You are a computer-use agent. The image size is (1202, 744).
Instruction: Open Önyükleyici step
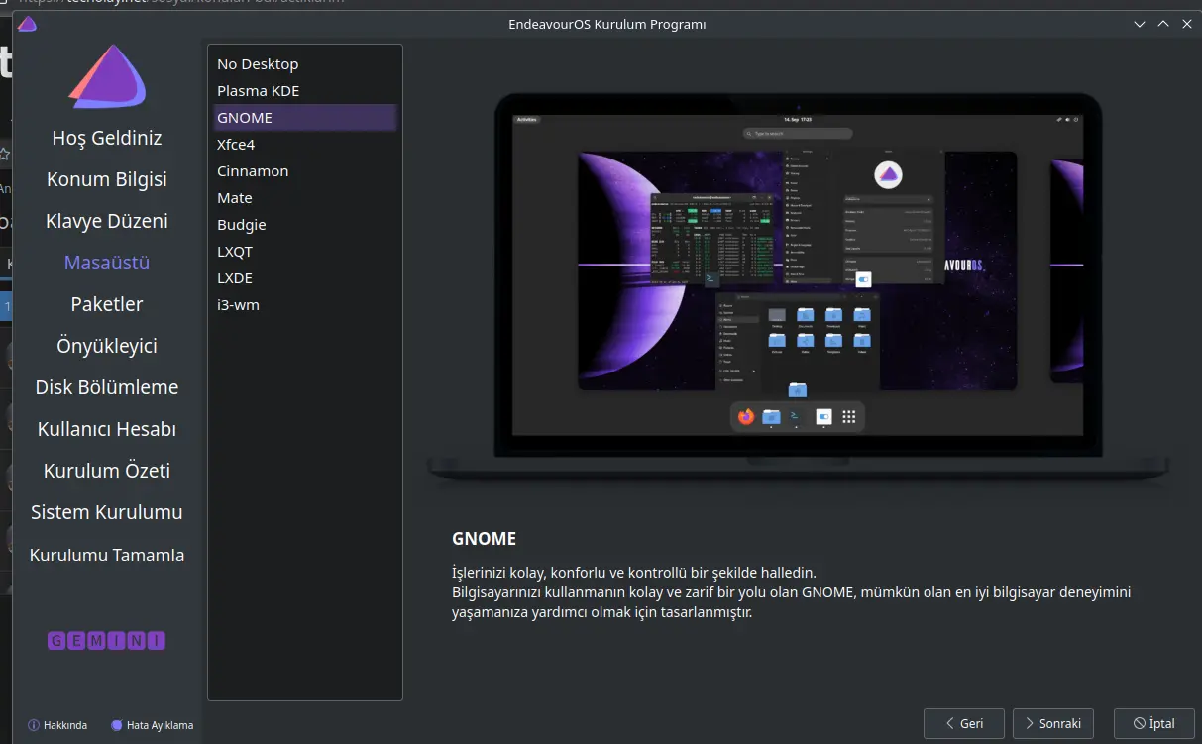(107, 346)
